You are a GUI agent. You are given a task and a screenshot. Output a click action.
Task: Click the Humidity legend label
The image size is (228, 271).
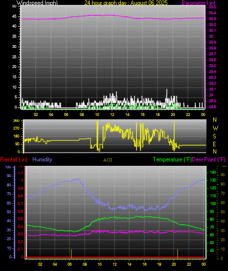[x=42, y=159]
